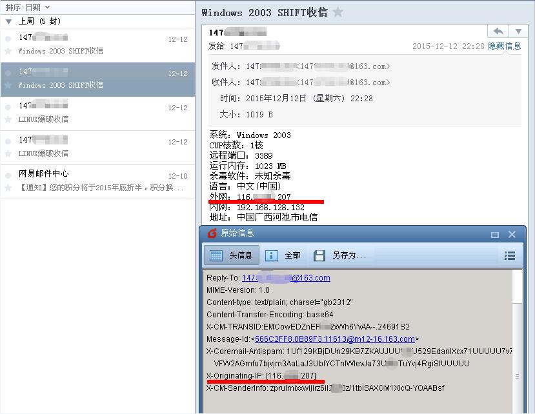Screen dimensions: 535x414
Task: Maximize the 原始信息 window
Action: 494,235
